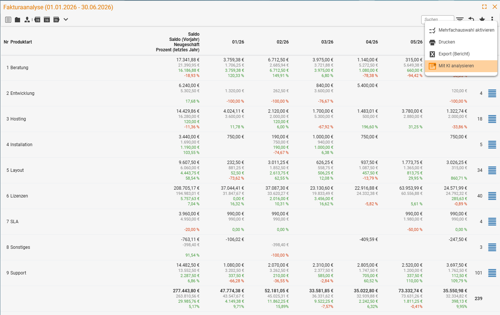Click the person icon in toolbar
This screenshot has width=500, height=315.
click(x=27, y=20)
